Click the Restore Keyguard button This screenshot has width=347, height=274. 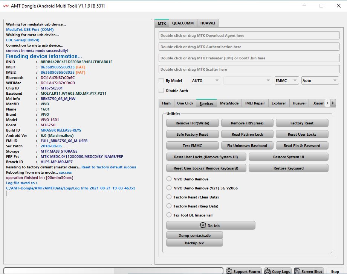pyautogui.click(x=288, y=168)
